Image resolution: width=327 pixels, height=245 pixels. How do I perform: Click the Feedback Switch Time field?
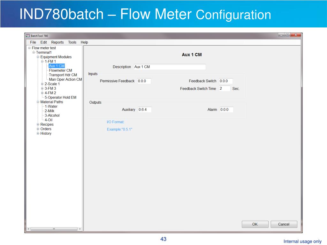pyautogui.click(x=224, y=89)
